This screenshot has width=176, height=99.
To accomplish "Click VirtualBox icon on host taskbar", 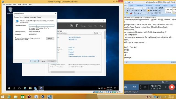I will (43, 97).
